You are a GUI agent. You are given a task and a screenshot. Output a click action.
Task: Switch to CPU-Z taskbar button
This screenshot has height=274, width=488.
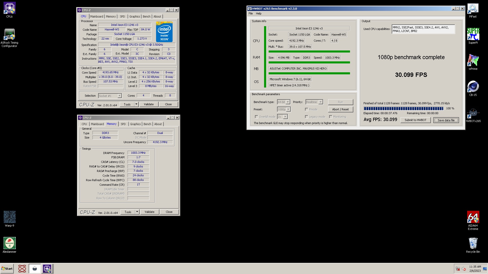coord(47,268)
